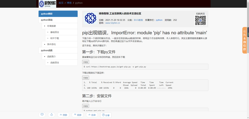249x119 pixels.
Task: Copy the python get-pip.py command
Action: (x=86, y=106)
